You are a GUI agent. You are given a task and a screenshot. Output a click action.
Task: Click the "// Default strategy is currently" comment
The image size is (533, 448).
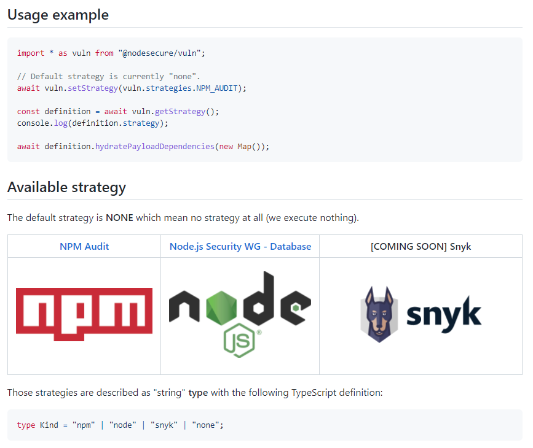tap(109, 76)
